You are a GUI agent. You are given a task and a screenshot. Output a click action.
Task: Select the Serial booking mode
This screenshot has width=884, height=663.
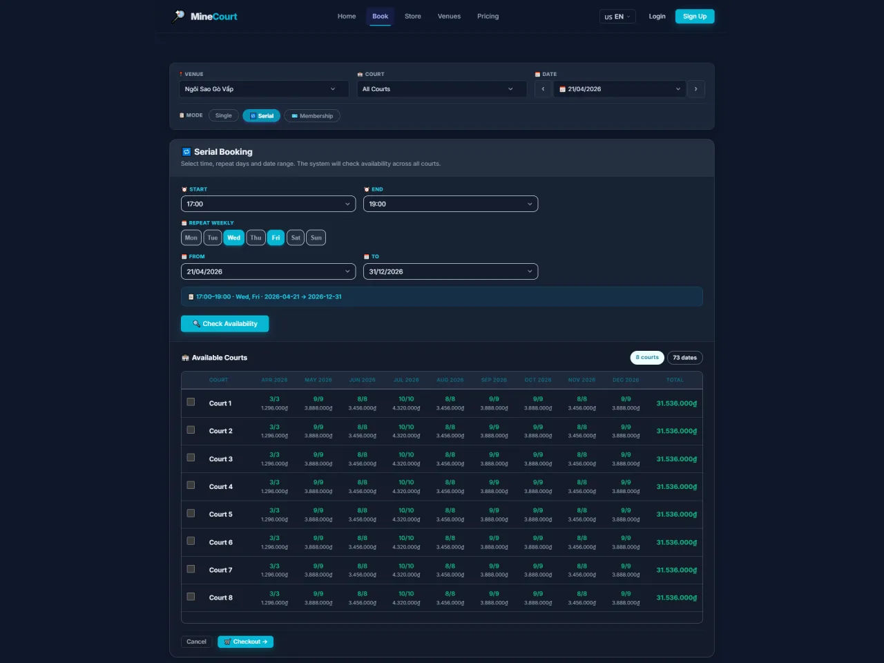coord(262,115)
